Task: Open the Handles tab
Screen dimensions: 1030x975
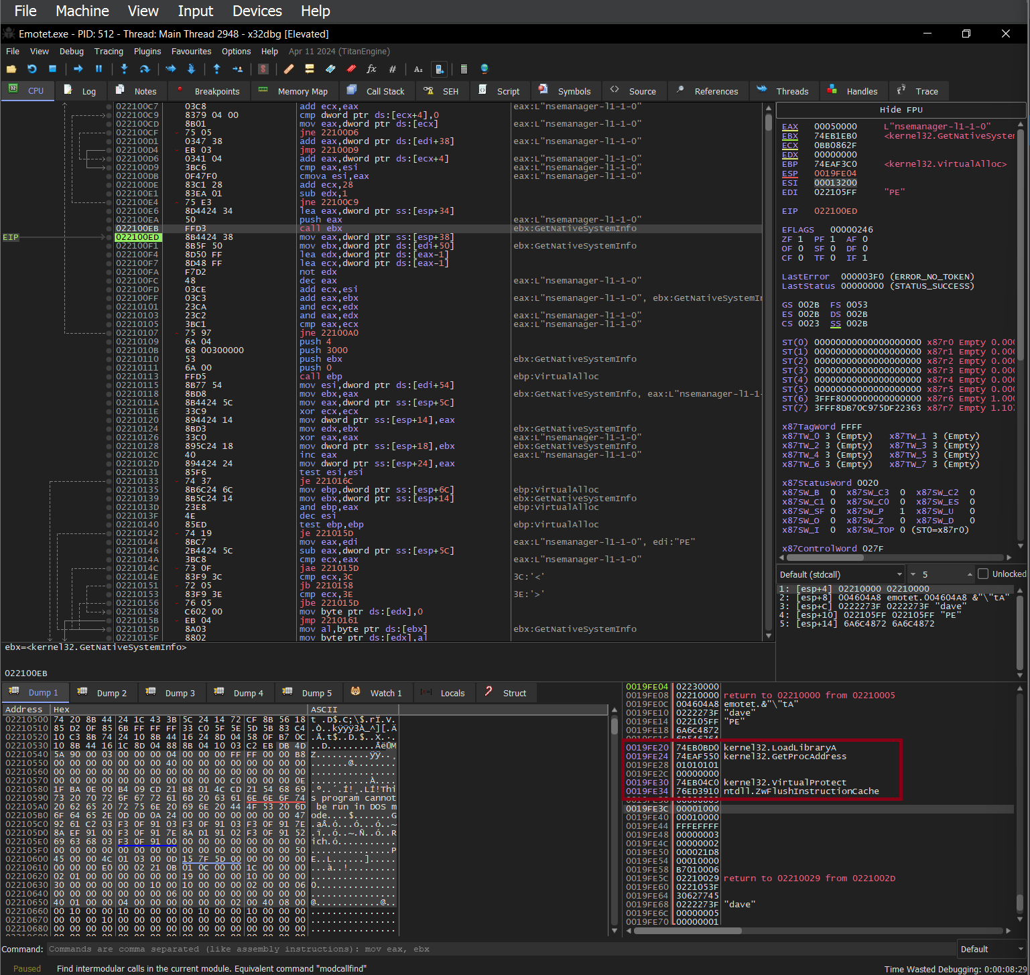Action: tap(853, 91)
